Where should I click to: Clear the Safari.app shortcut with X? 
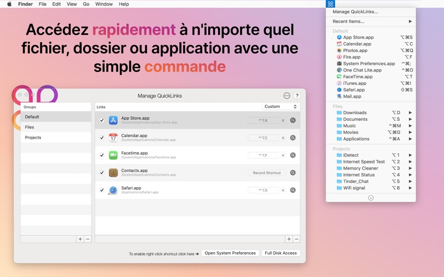coord(283,190)
